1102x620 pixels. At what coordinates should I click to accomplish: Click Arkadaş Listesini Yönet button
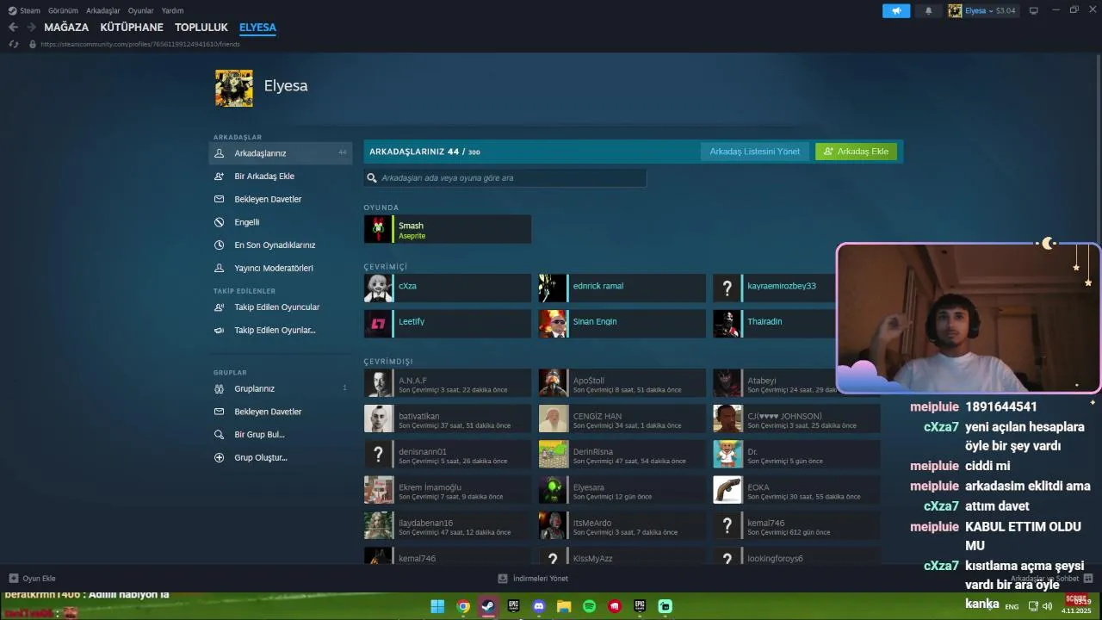click(755, 152)
